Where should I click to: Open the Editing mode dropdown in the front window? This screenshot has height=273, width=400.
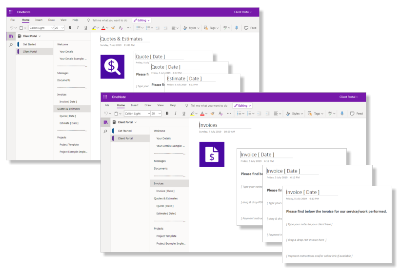pos(242,105)
